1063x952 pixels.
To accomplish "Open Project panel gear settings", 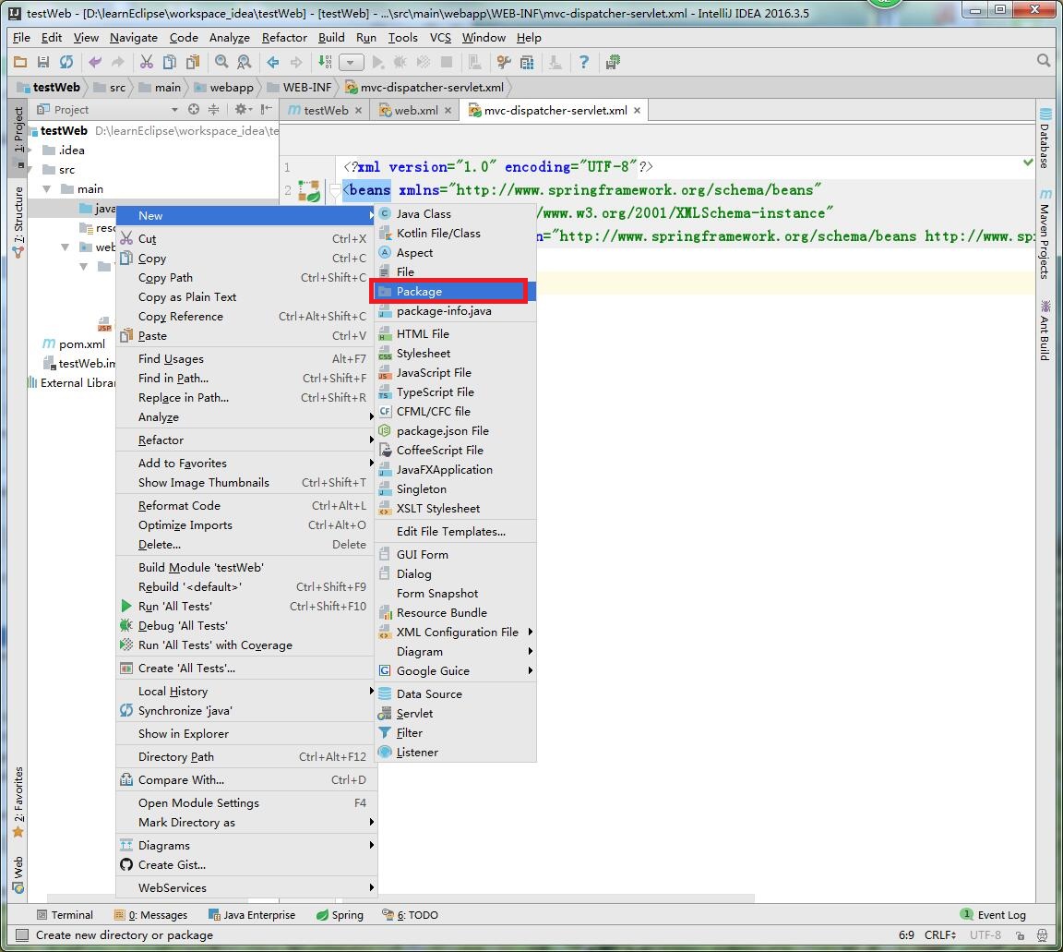I will click(x=242, y=109).
